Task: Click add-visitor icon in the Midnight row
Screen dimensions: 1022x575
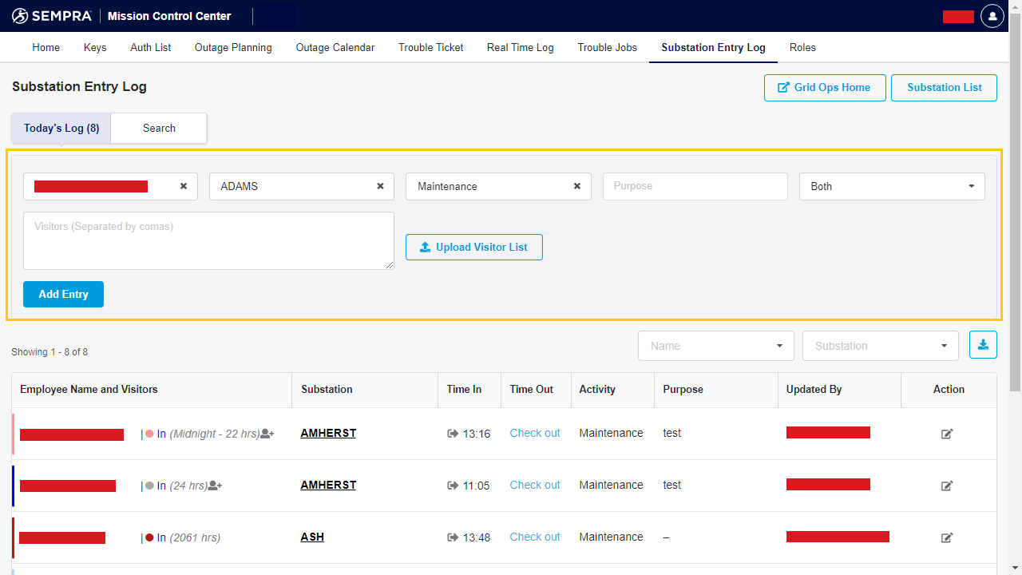Action: pos(267,434)
